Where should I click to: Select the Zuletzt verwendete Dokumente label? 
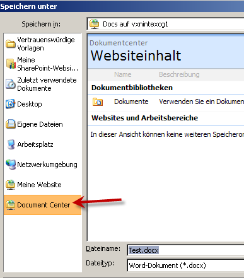coord(47,84)
